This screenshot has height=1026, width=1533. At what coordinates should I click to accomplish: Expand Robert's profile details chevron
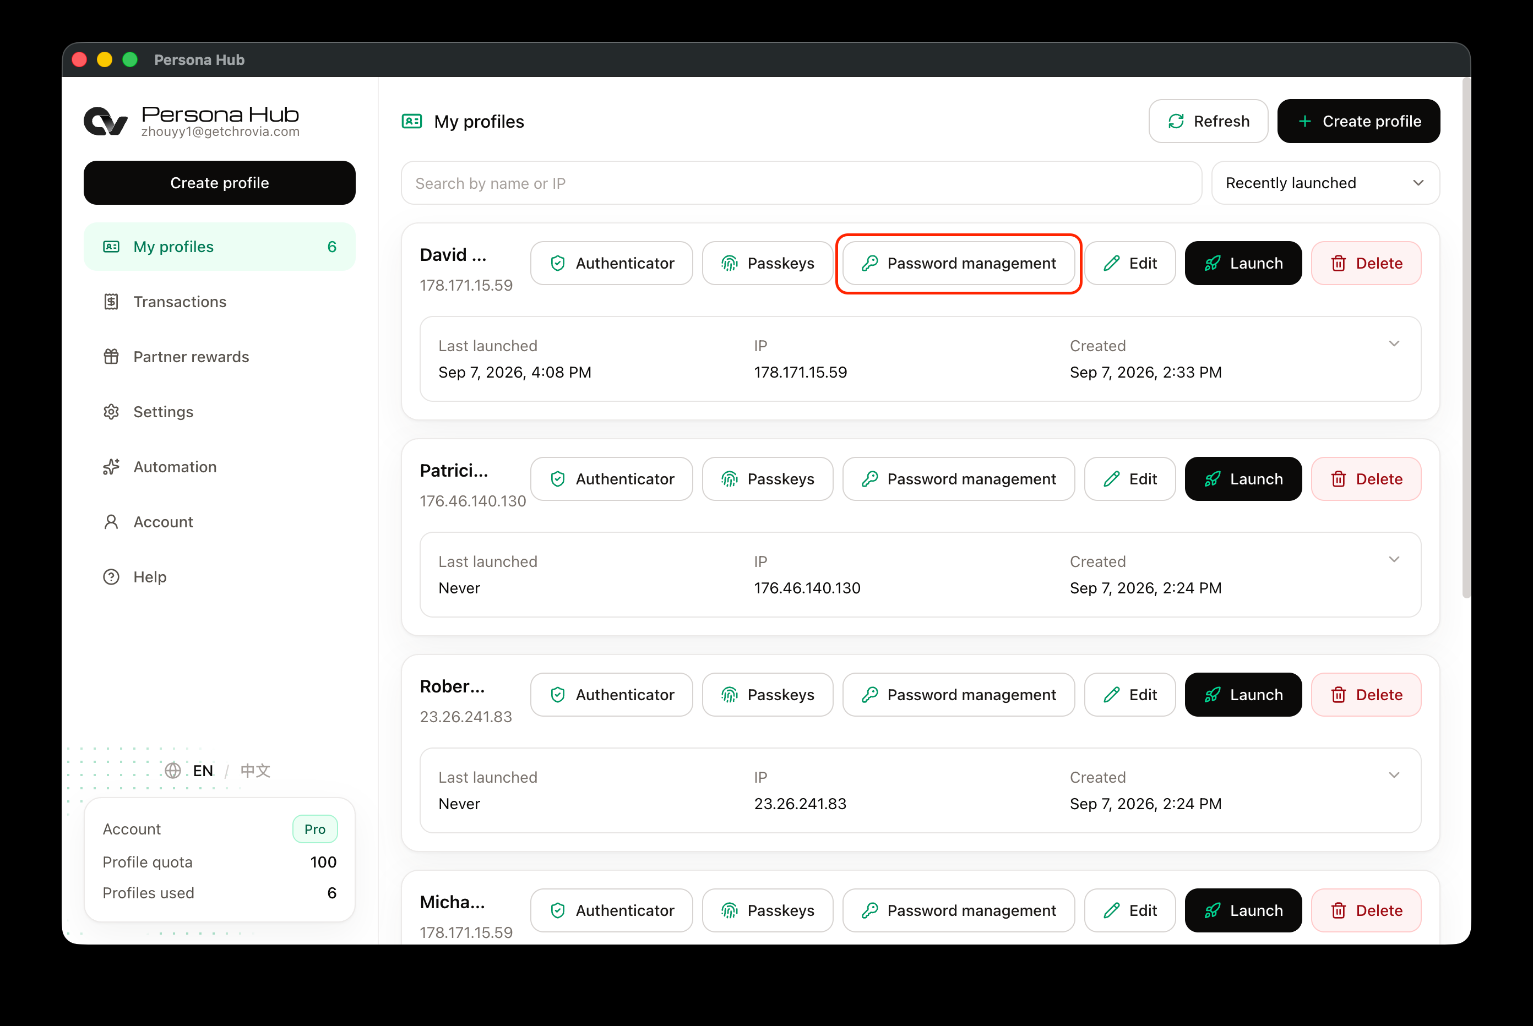[x=1394, y=776]
